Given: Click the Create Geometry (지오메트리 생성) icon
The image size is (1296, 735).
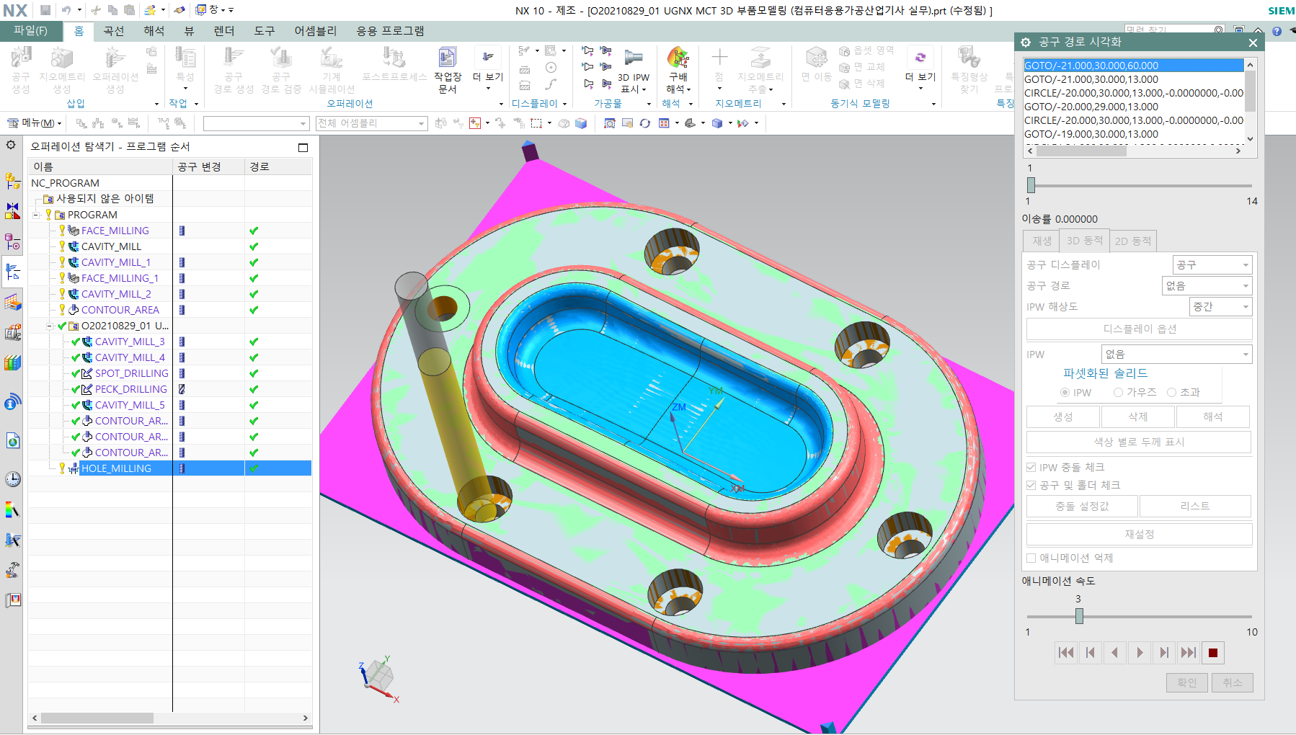Looking at the screenshot, I should point(61,58).
